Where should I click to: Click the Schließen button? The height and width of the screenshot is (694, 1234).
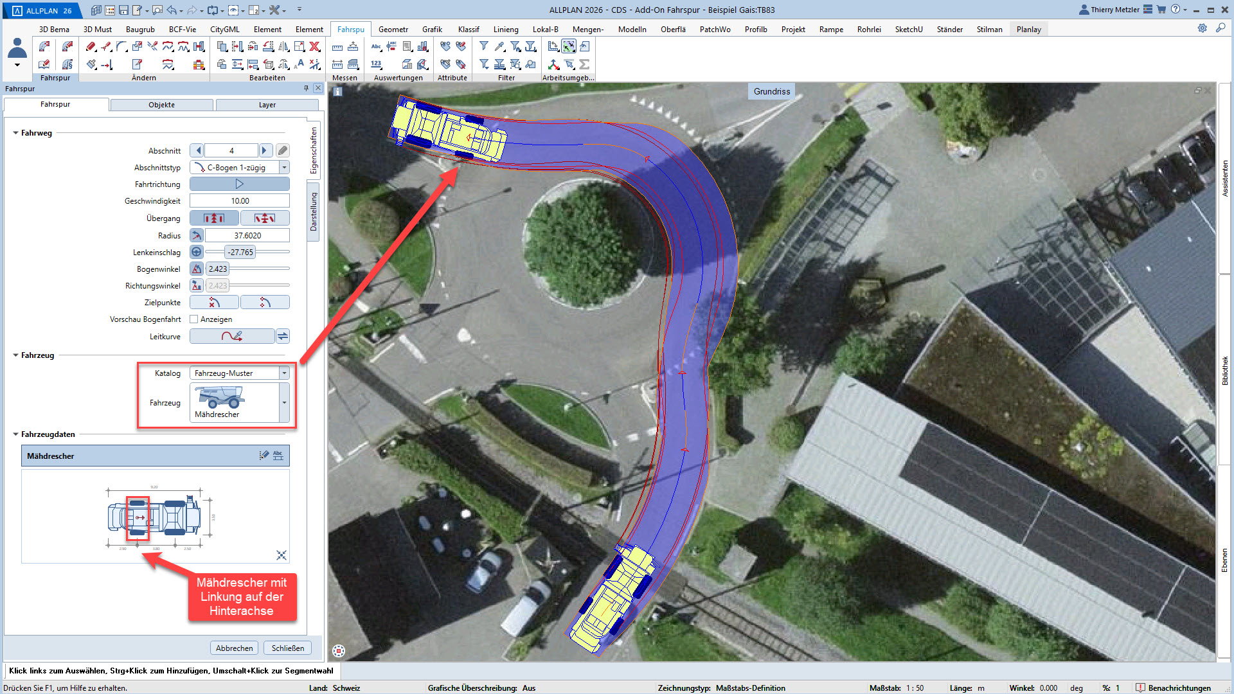[287, 648]
